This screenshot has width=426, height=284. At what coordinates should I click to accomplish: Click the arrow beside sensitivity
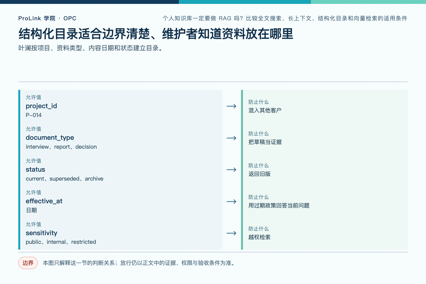[x=232, y=233]
